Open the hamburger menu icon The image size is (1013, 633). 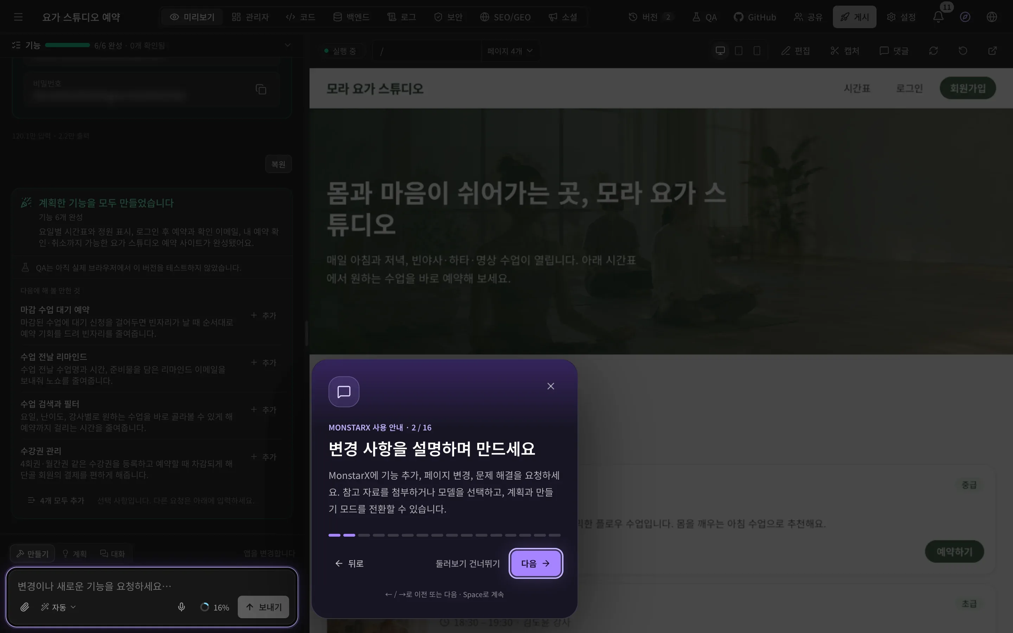tap(18, 17)
